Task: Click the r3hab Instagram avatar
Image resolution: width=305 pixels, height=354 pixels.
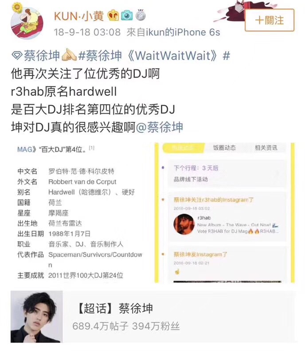Action: click(x=184, y=224)
